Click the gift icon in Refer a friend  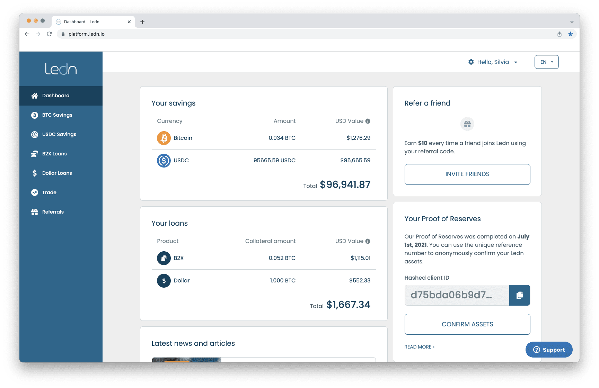coord(467,124)
